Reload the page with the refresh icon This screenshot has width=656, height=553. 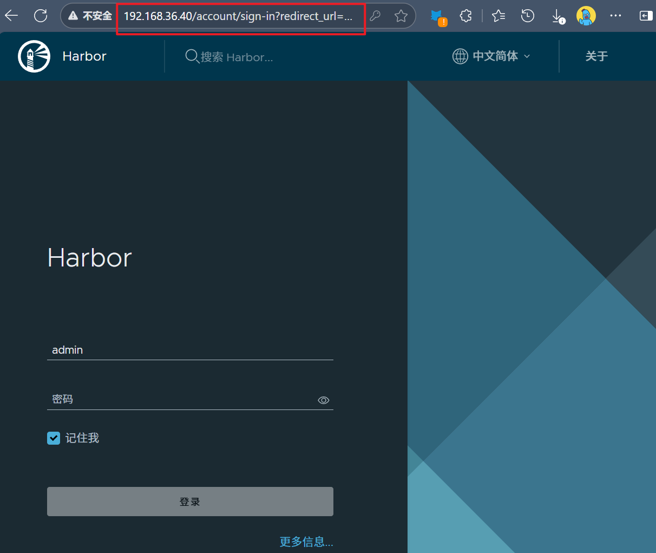click(x=41, y=16)
